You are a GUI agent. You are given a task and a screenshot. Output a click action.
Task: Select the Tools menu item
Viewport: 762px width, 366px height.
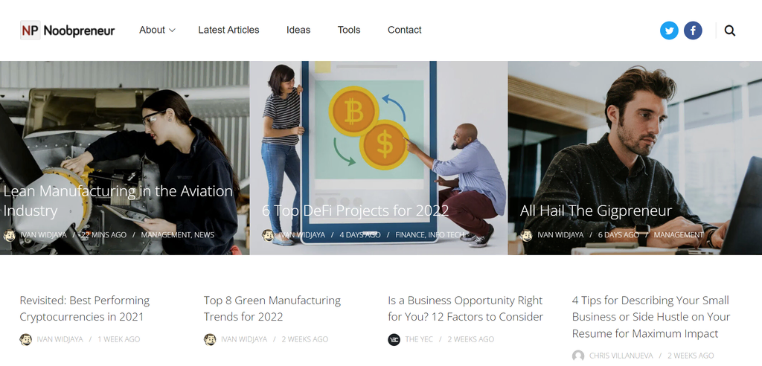tap(349, 30)
